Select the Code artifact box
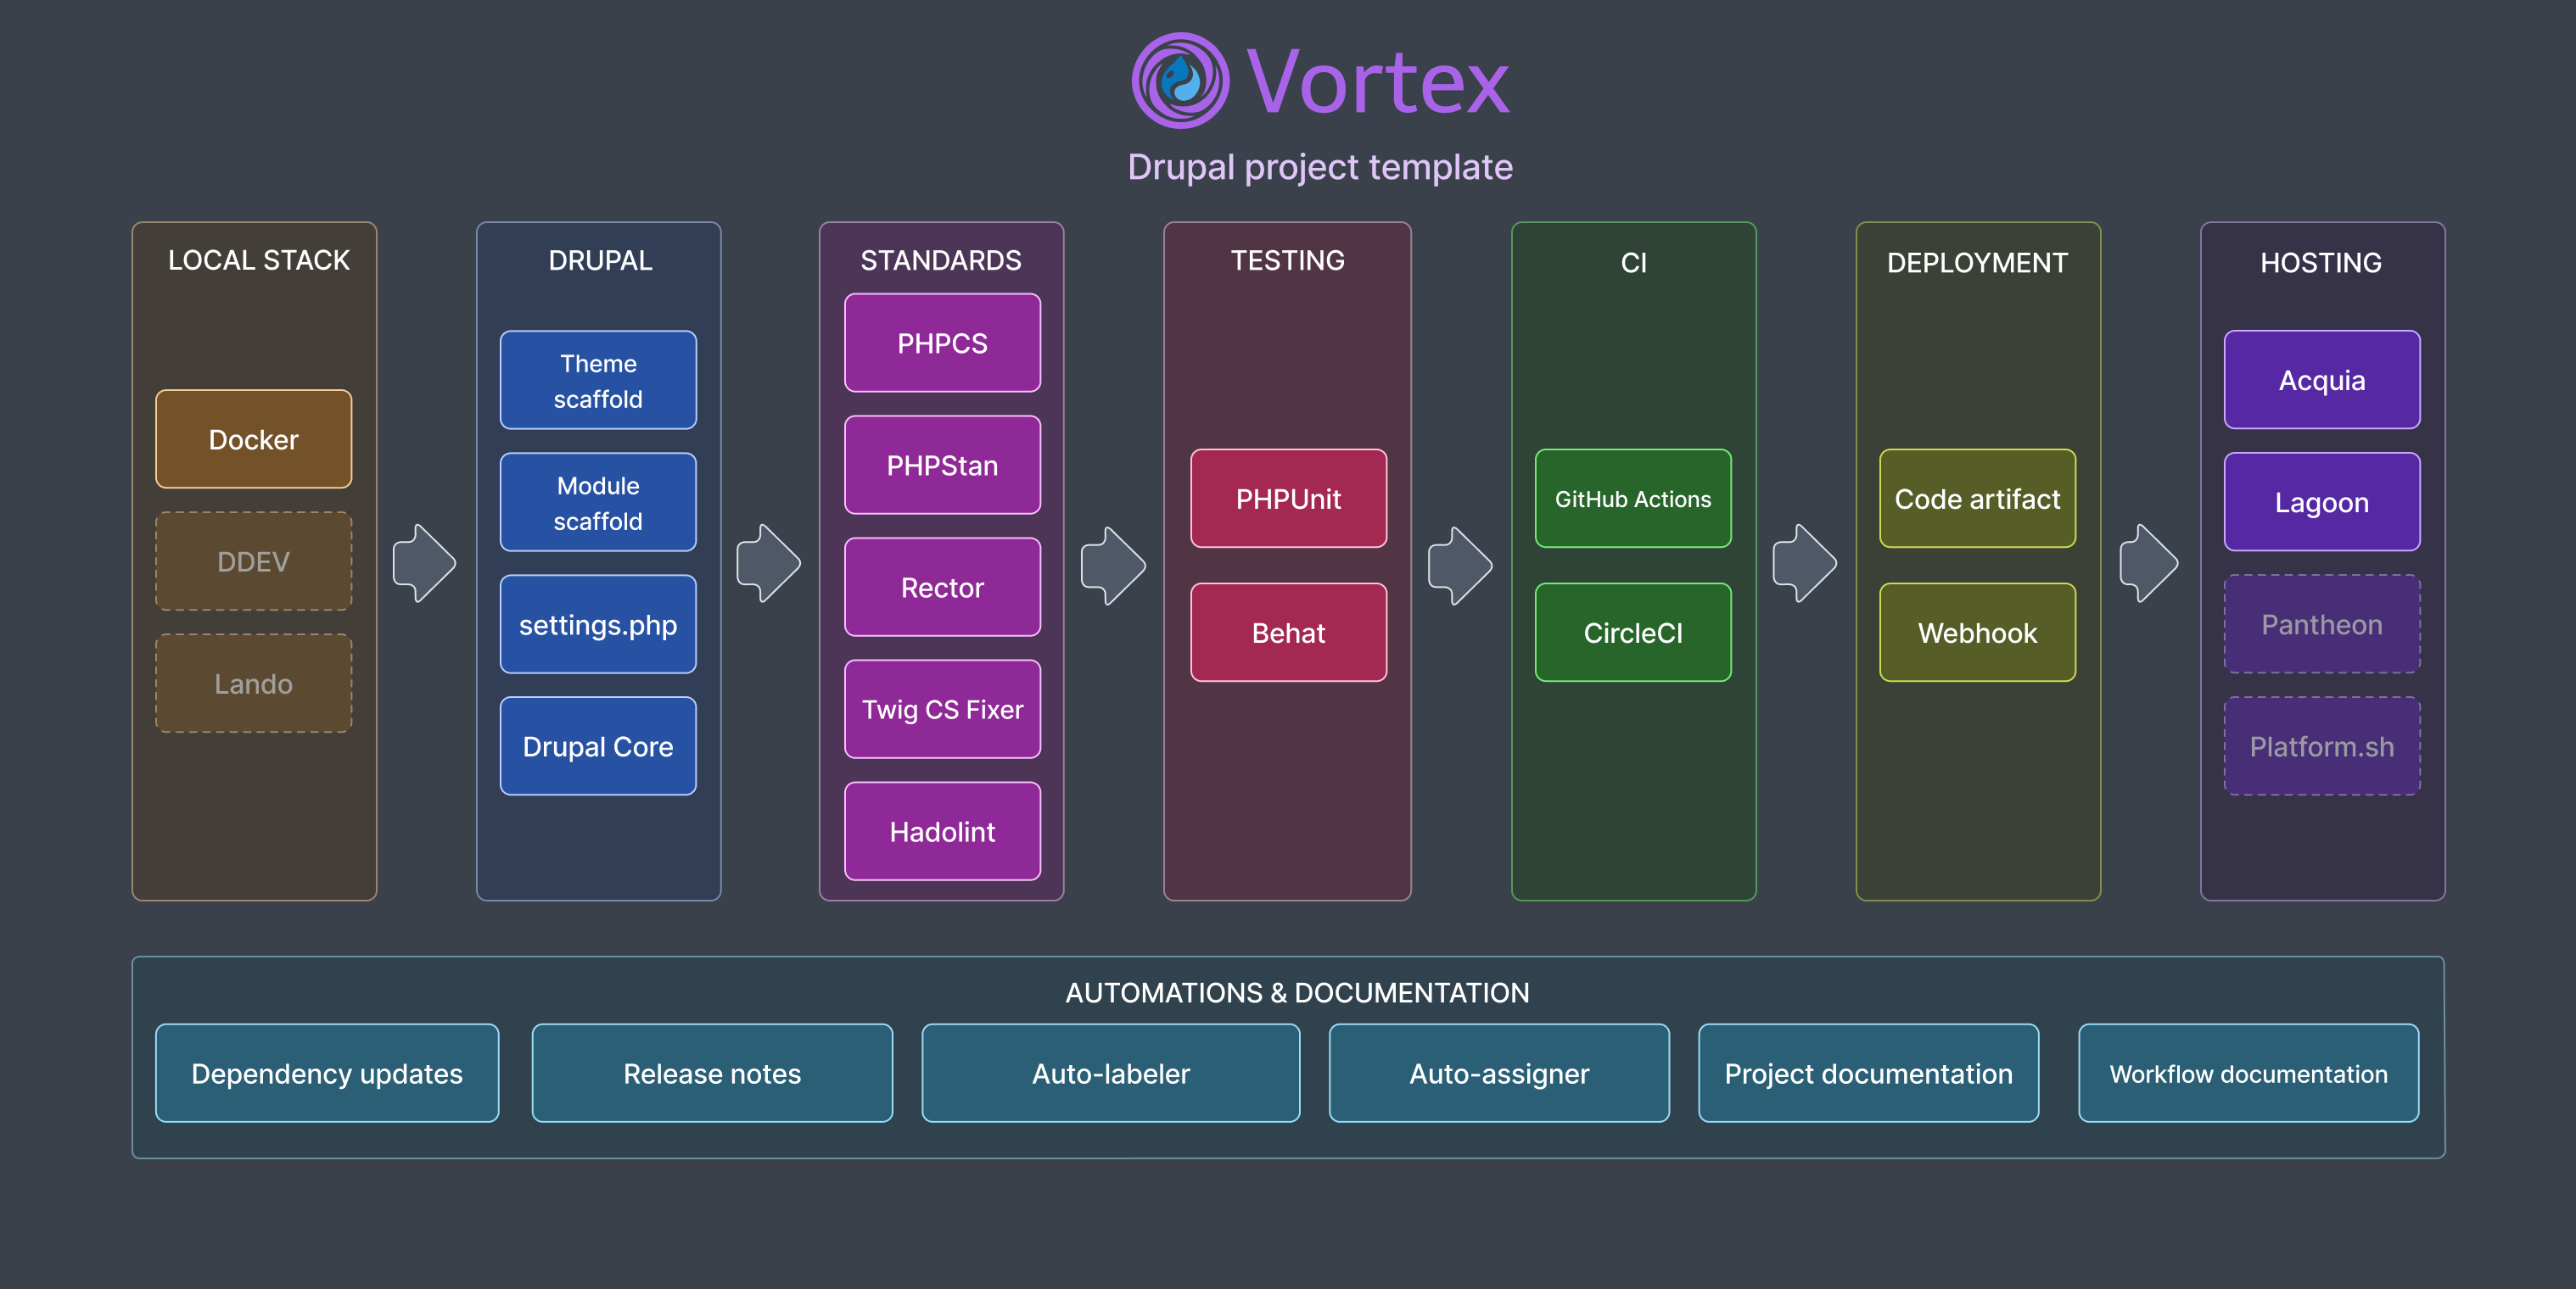The image size is (2576, 1289). [x=1977, y=499]
